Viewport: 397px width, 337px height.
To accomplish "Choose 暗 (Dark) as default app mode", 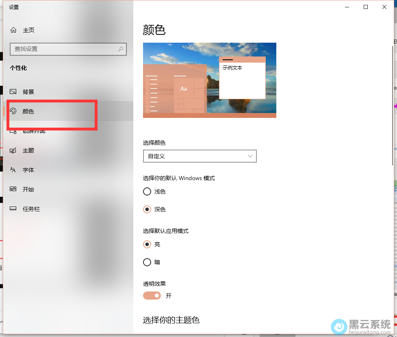I will pyautogui.click(x=147, y=262).
